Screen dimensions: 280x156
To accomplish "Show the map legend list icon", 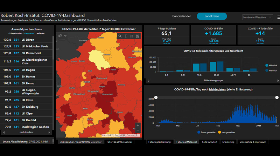I will (132, 36).
